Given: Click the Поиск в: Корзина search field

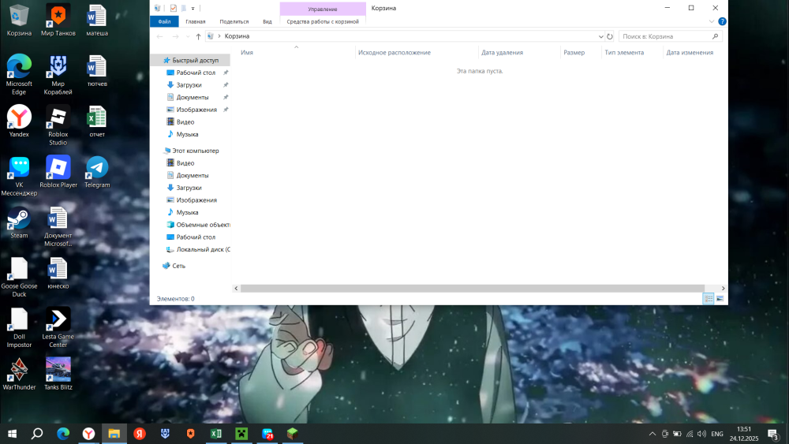Looking at the screenshot, I should tap(665, 36).
